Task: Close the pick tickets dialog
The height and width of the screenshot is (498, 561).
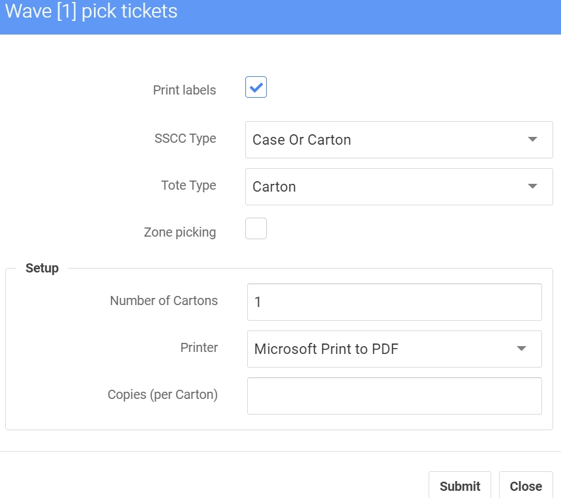Action: click(526, 486)
